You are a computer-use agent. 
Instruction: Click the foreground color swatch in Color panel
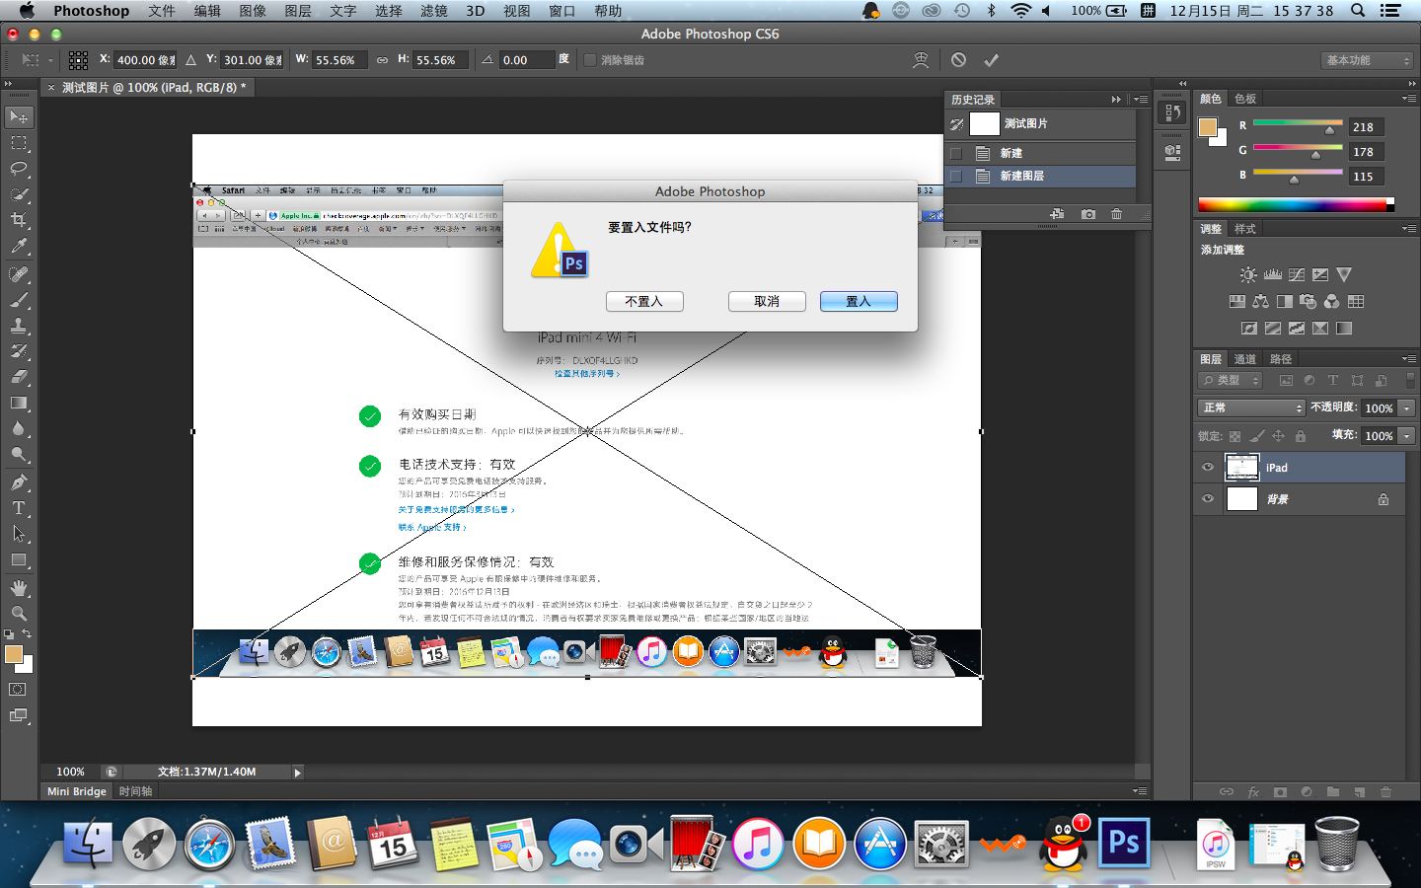click(1208, 127)
